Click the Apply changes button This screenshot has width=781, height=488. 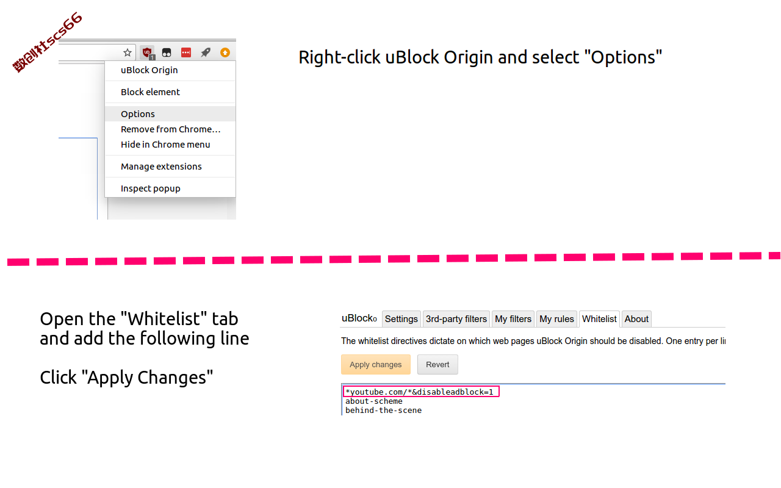click(376, 365)
